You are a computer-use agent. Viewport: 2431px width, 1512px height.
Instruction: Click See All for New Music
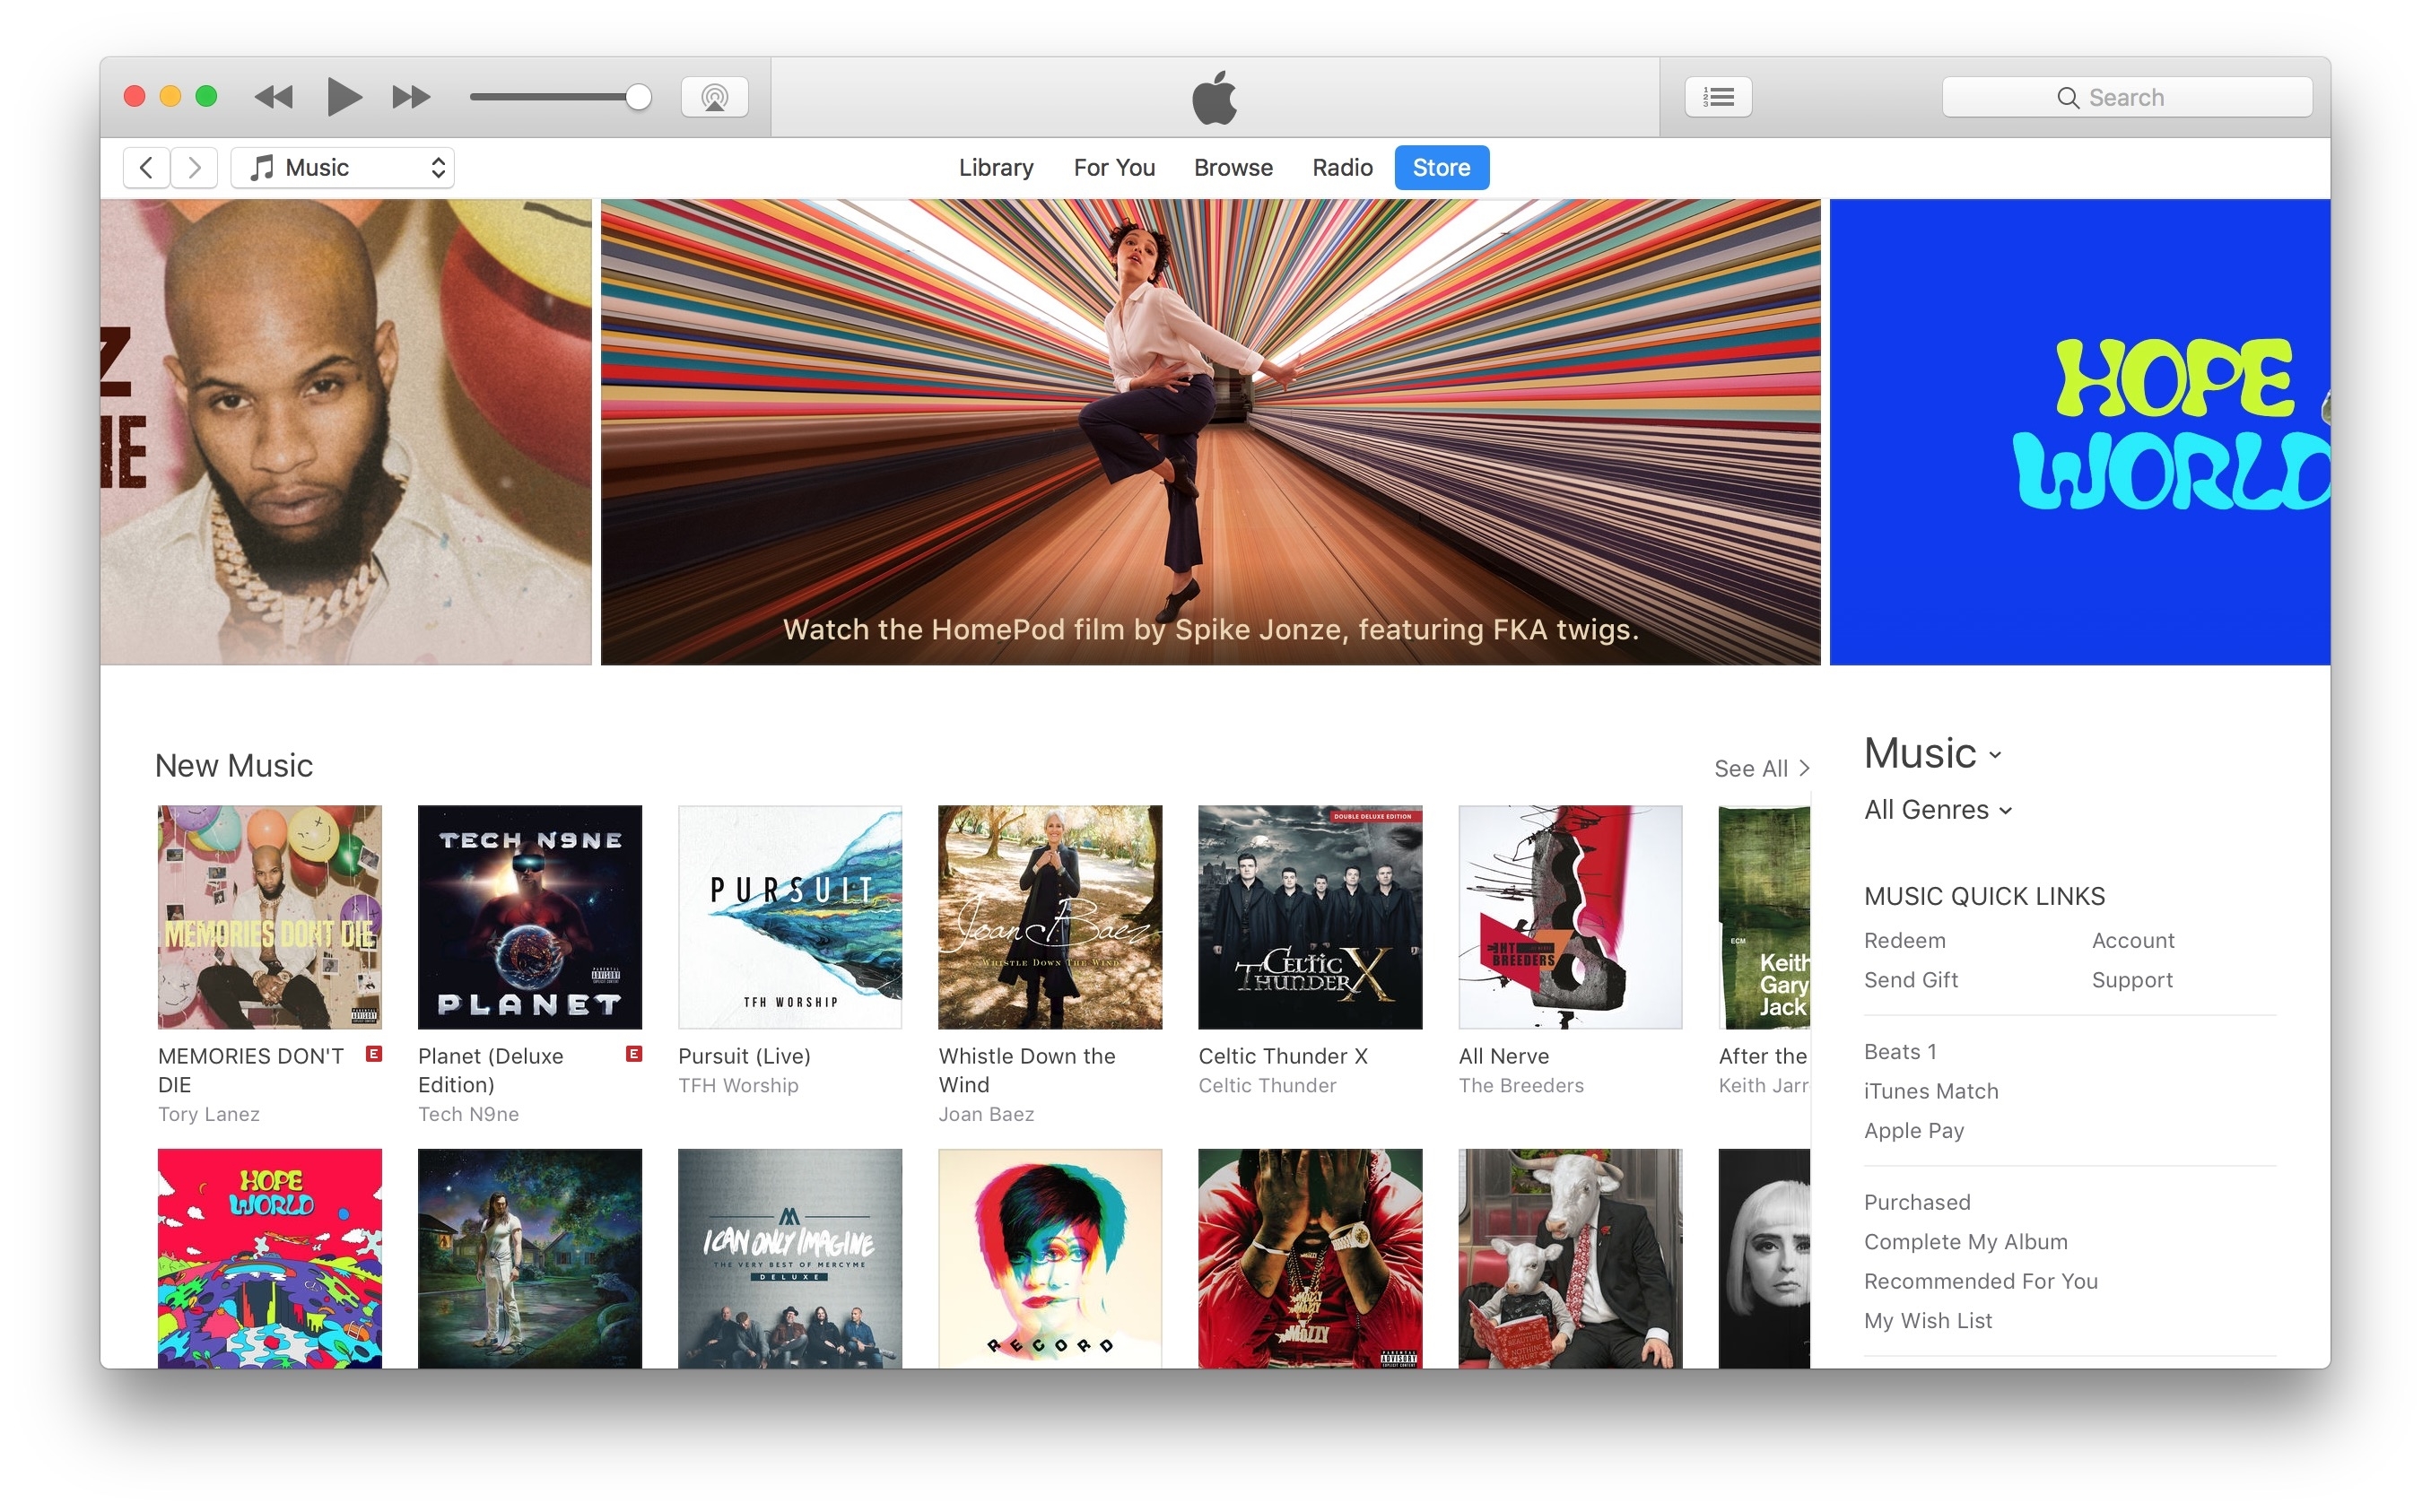click(1749, 769)
